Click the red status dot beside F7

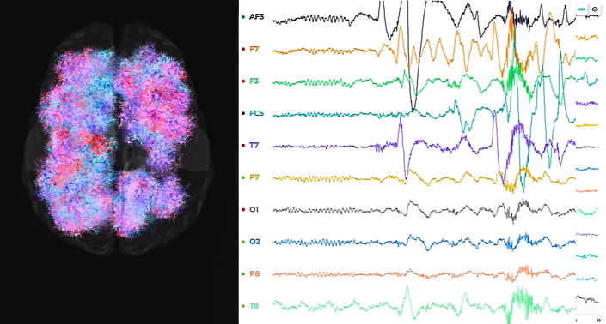[x=243, y=50]
